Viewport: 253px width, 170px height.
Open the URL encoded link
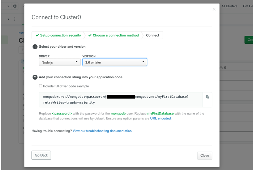coord(160,118)
